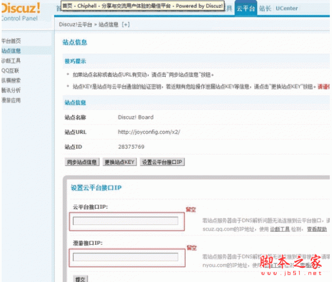The height and width of the screenshot is (282, 332).
Task: Click the Discuz! Control Panel logo
Action: 20,12
